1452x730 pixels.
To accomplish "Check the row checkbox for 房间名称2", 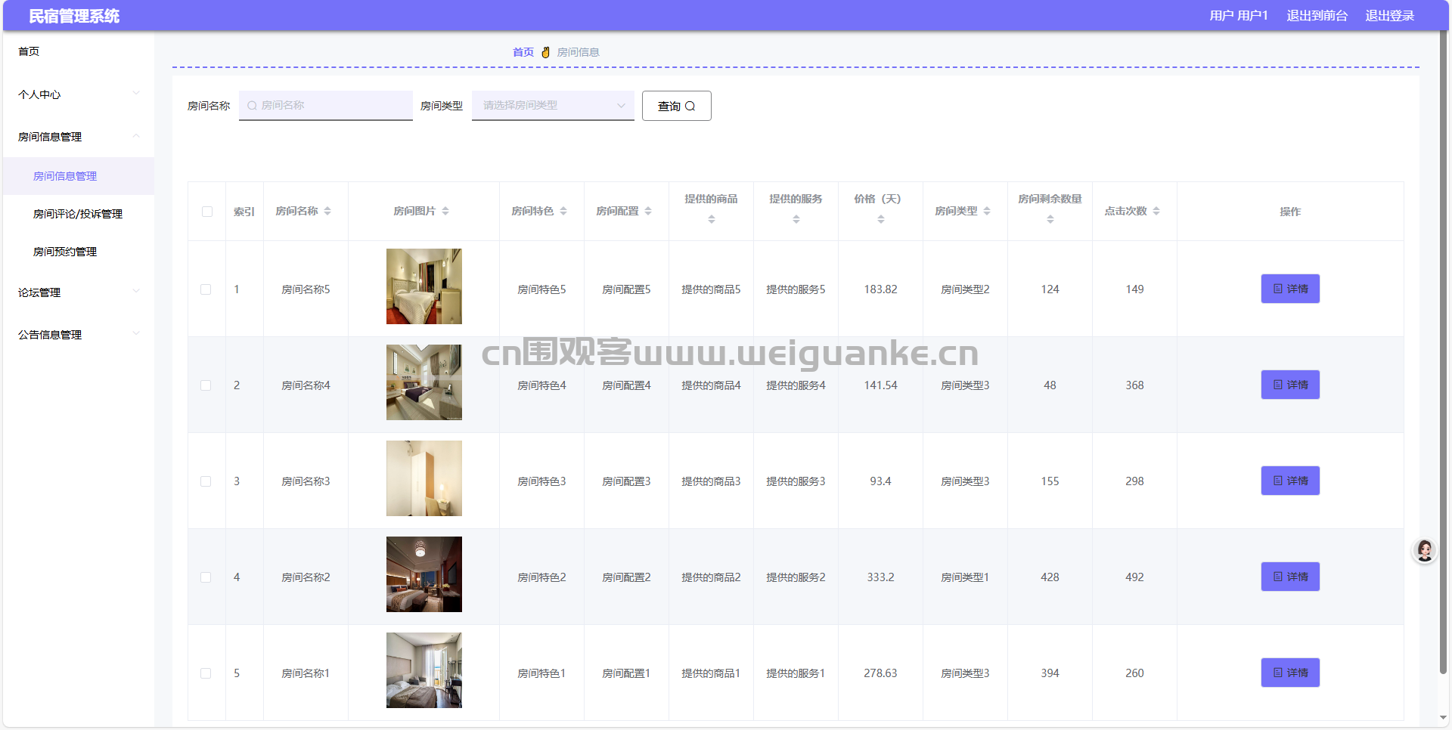I will [x=206, y=577].
